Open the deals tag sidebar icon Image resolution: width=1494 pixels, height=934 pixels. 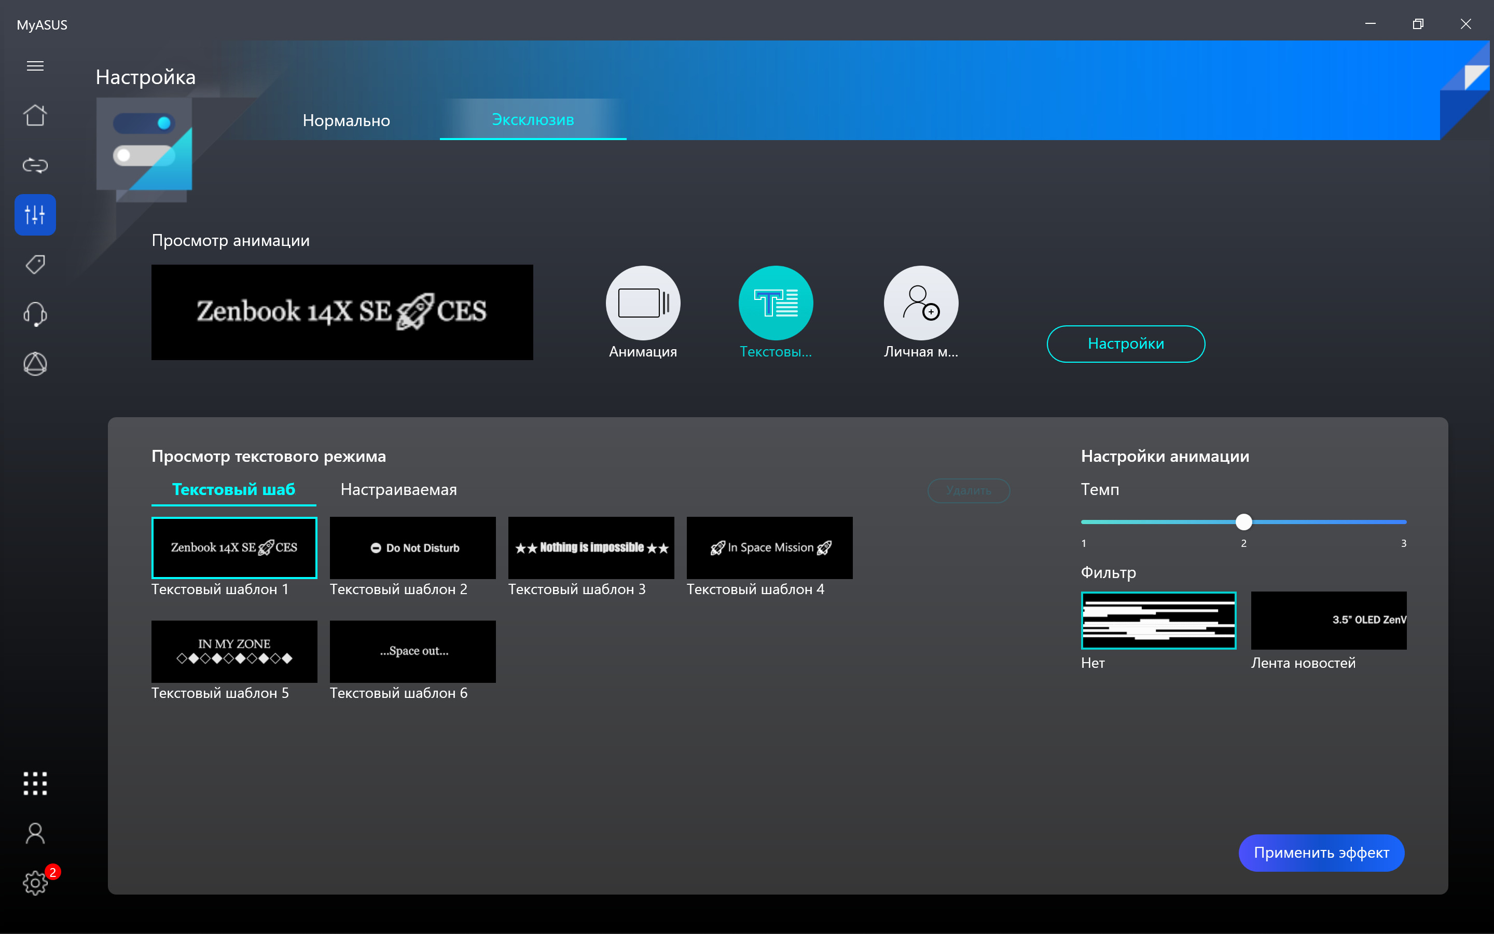pyautogui.click(x=35, y=265)
